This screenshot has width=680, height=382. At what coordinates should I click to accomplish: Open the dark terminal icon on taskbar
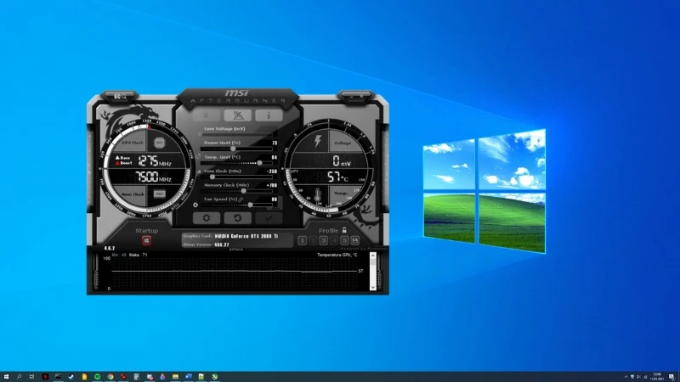click(x=58, y=377)
